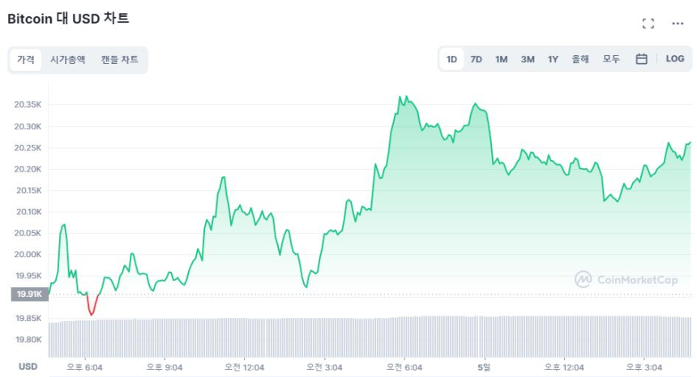Select the 1D time range

[451, 59]
